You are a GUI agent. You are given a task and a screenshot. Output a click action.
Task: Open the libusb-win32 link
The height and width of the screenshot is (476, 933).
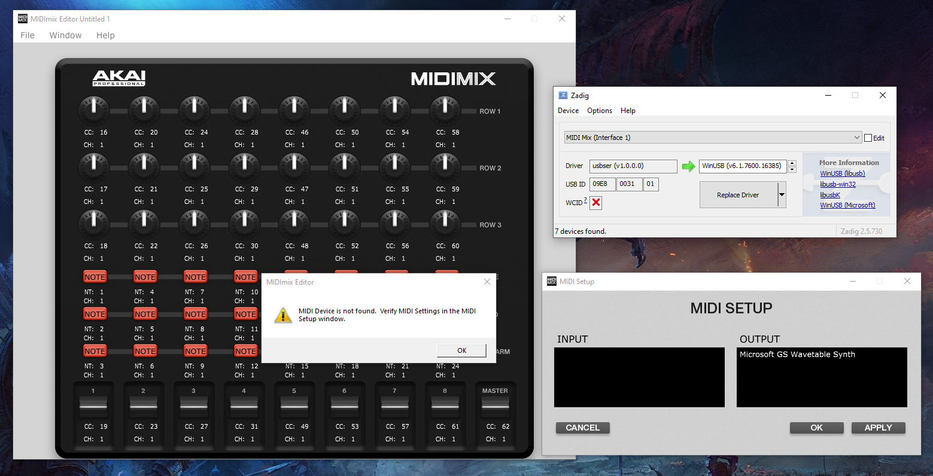coord(837,184)
